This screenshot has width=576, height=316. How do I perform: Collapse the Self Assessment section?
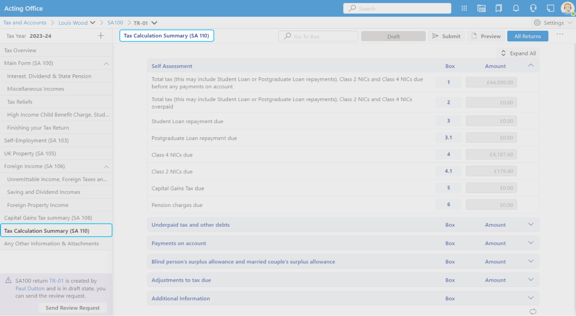531,66
